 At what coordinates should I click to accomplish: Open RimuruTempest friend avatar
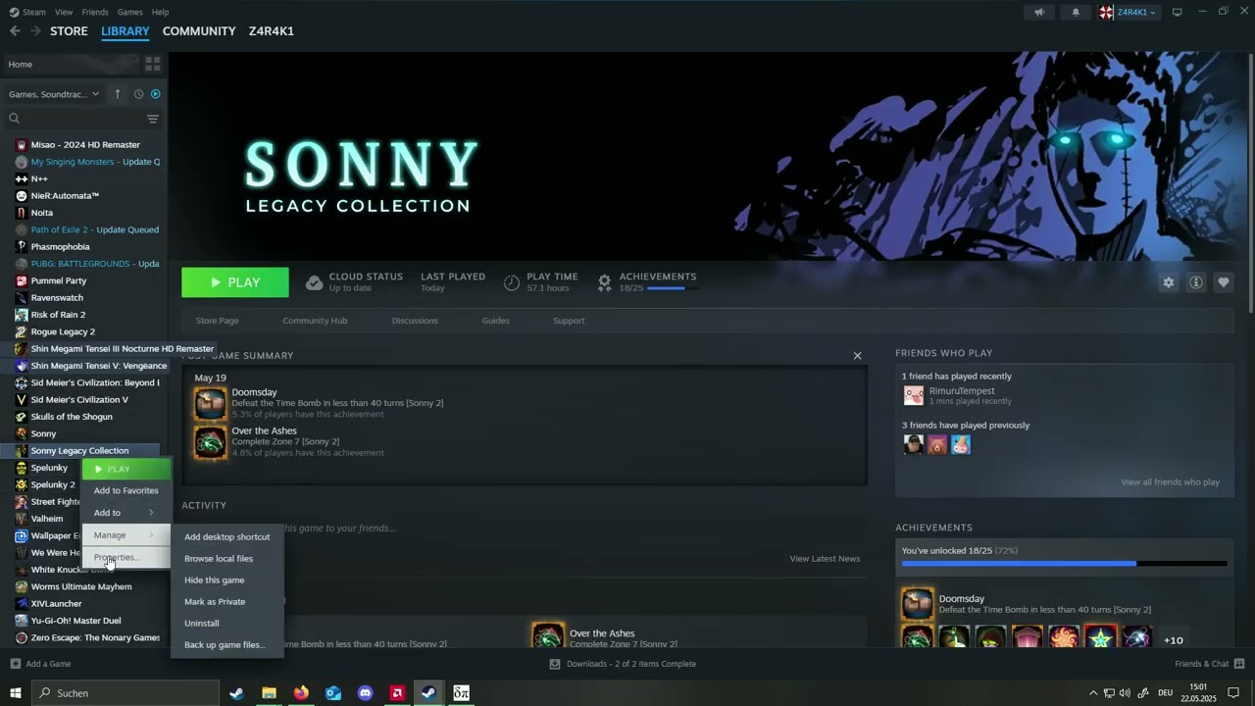tap(913, 395)
